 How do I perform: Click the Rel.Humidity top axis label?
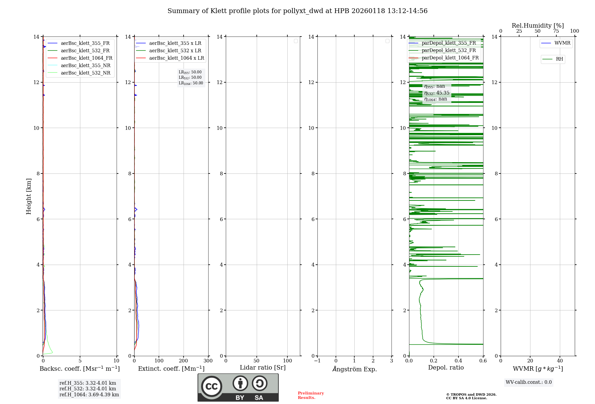coord(538,26)
